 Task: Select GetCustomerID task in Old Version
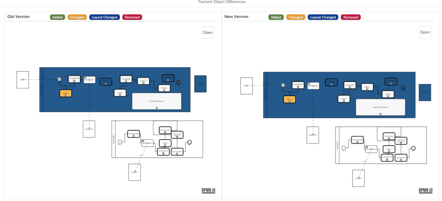coord(133,134)
